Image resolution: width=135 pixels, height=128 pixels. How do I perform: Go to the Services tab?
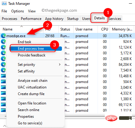click(115, 19)
